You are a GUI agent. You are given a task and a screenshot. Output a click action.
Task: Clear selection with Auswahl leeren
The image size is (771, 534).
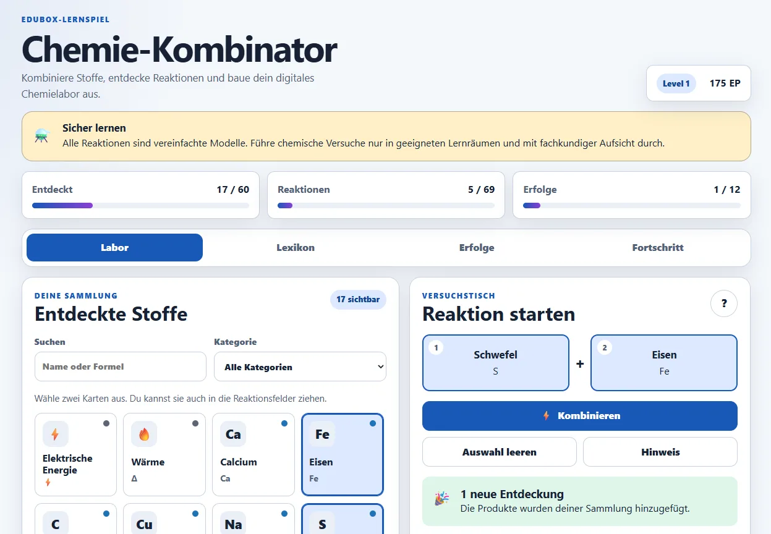[500, 452]
